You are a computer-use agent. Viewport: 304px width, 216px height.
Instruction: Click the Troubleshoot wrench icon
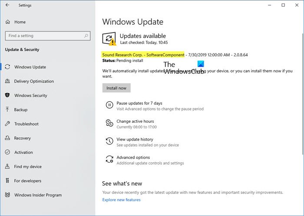coord(7,124)
